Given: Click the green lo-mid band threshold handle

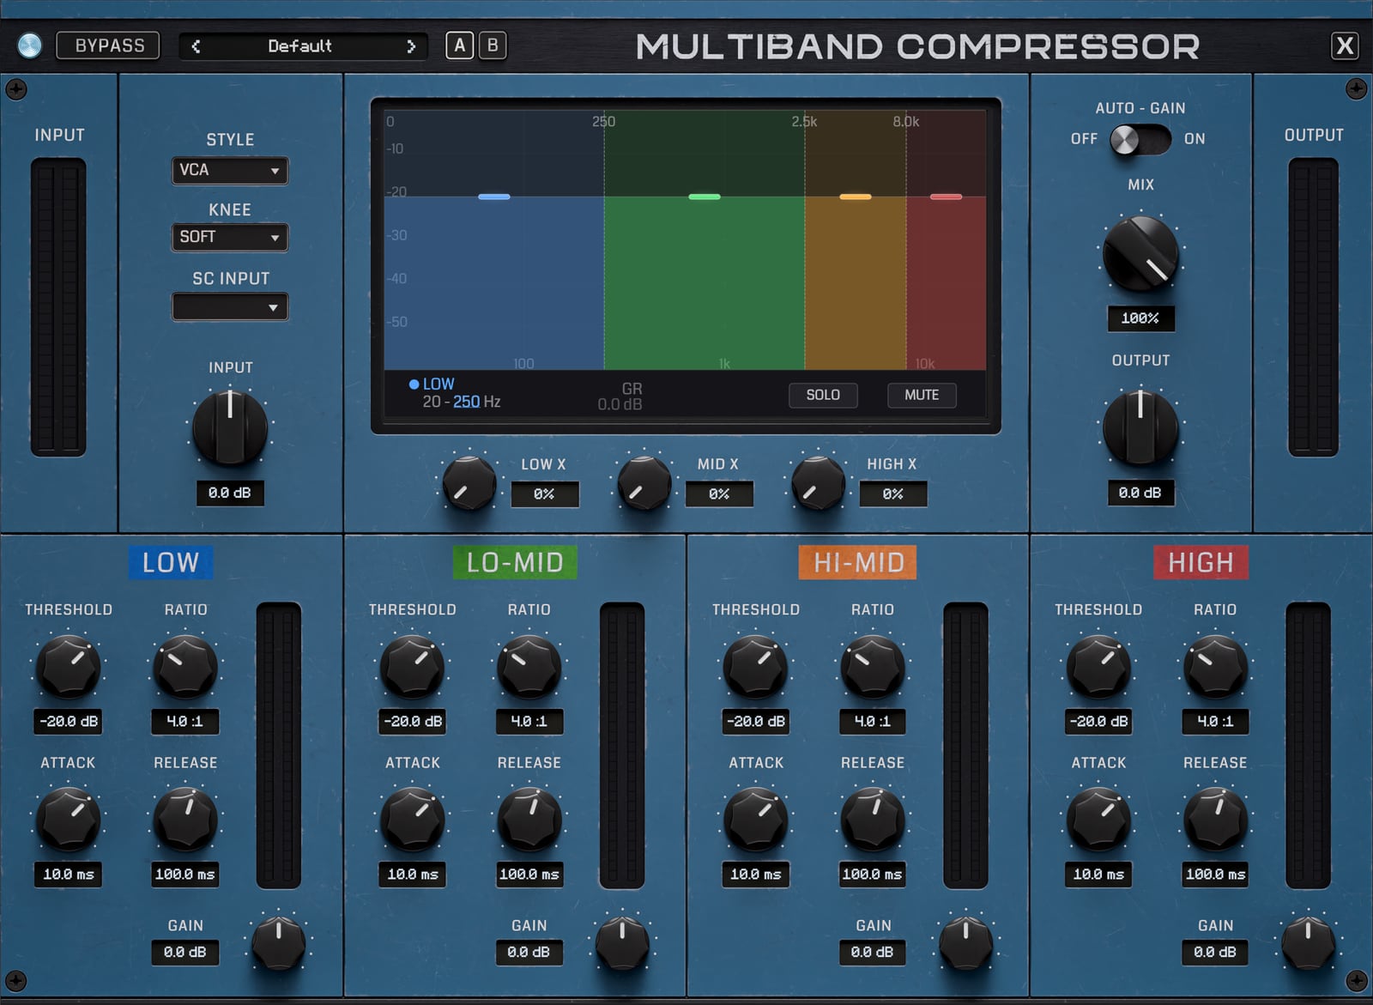Looking at the screenshot, I should pos(705,197).
